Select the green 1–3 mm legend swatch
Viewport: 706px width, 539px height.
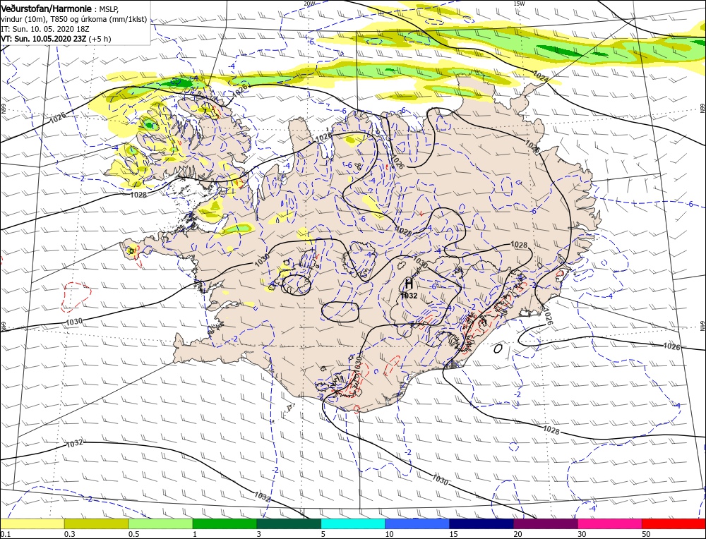click(225, 523)
